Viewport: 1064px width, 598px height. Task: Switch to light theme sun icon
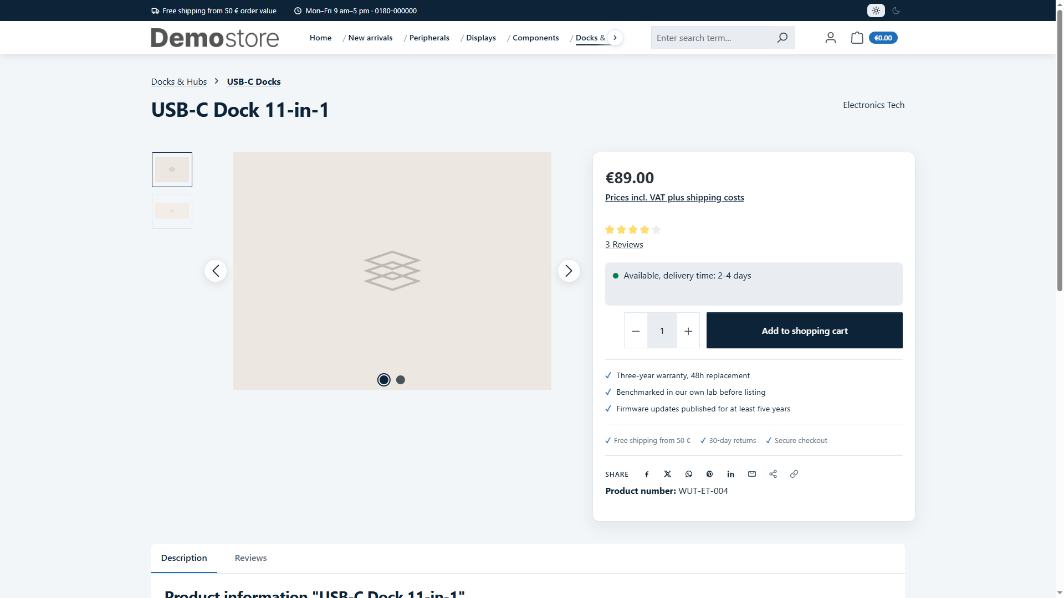(x=876, y=11)
